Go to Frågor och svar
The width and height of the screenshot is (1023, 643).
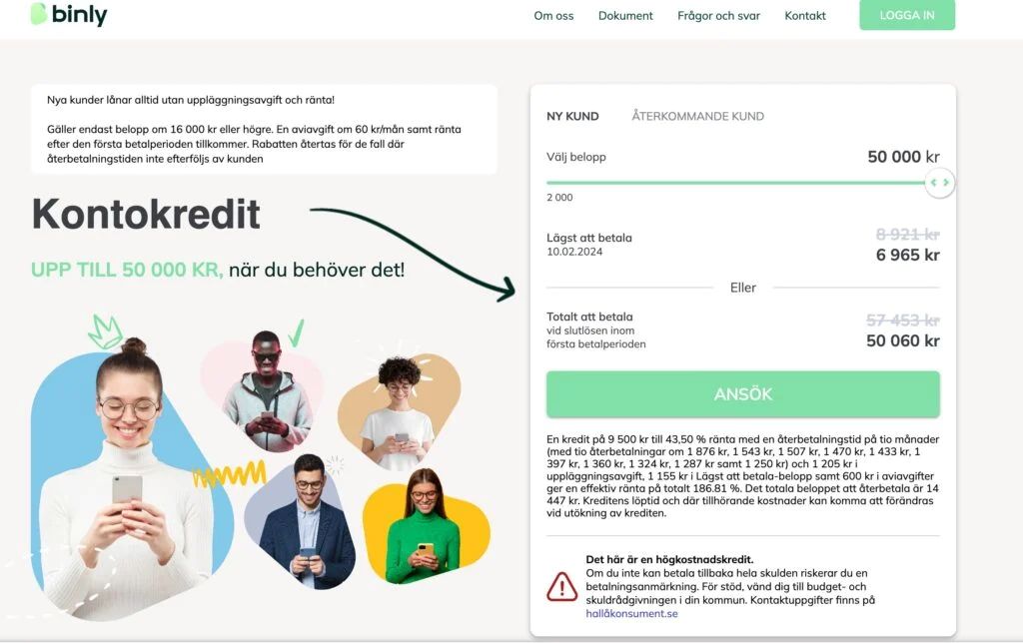(x=719, y=16)
